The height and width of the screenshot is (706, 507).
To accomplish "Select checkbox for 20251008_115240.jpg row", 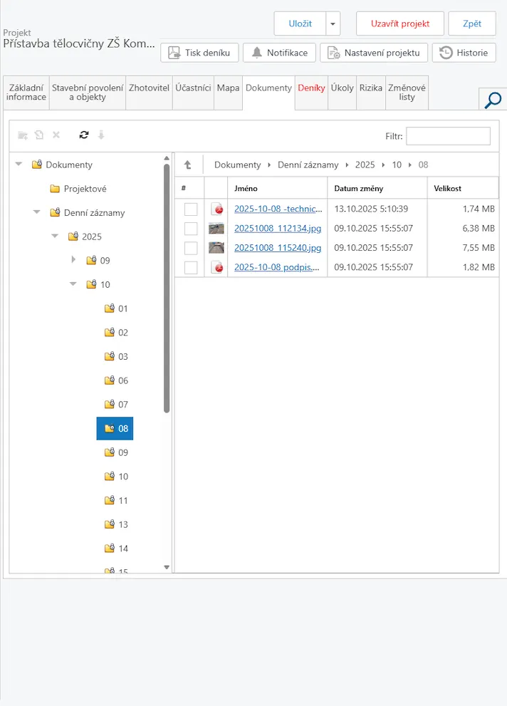I will tap(191, 248).
